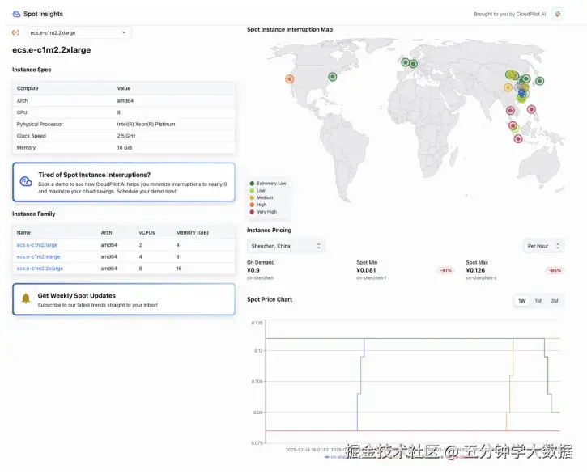Click the Low legend color dot
The height and width of the screenshot is (474, 587).
[252, 190]
